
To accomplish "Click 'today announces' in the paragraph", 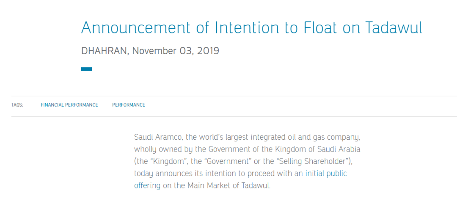I will 163,174.
